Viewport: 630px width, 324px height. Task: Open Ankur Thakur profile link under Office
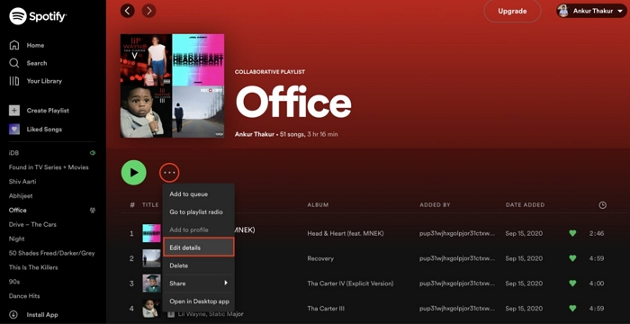(254, 134)
